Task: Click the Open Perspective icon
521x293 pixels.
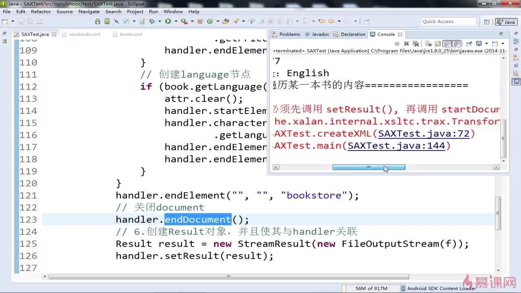Action: tap(487, 22)
